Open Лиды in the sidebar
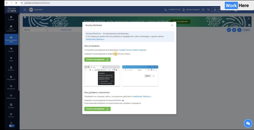 11,59
